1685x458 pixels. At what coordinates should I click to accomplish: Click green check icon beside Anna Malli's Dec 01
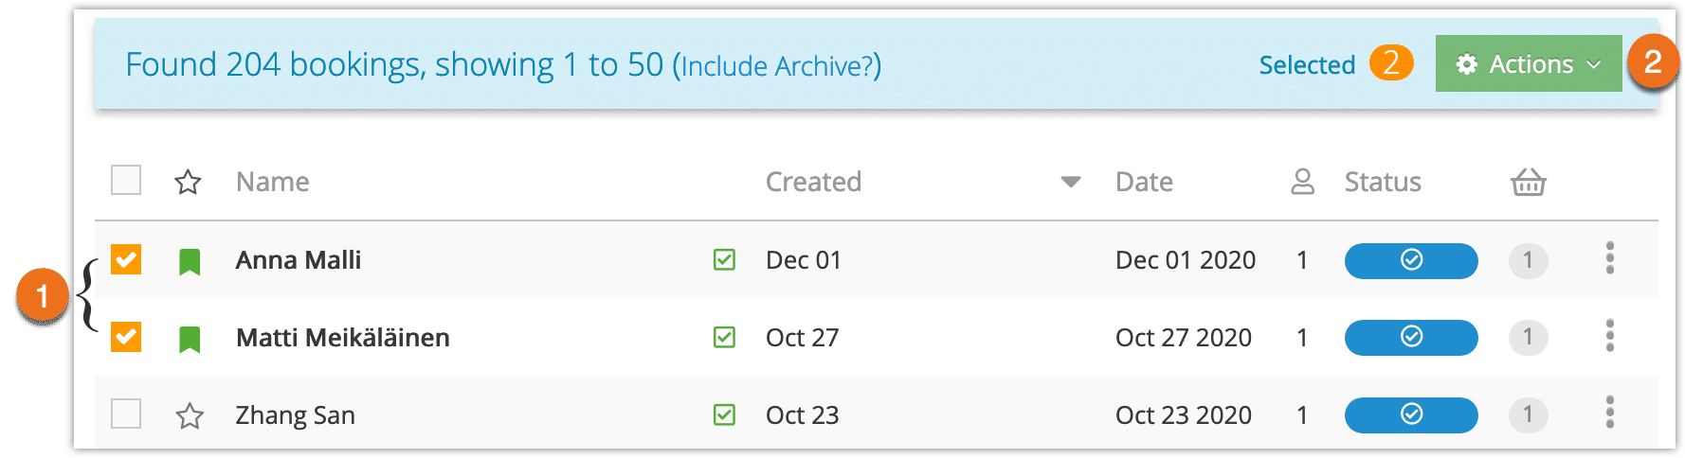click(724, 259)
